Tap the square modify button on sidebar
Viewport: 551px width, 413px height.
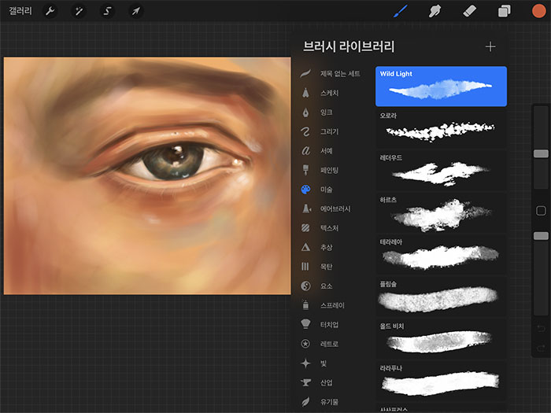coord(541,211)
